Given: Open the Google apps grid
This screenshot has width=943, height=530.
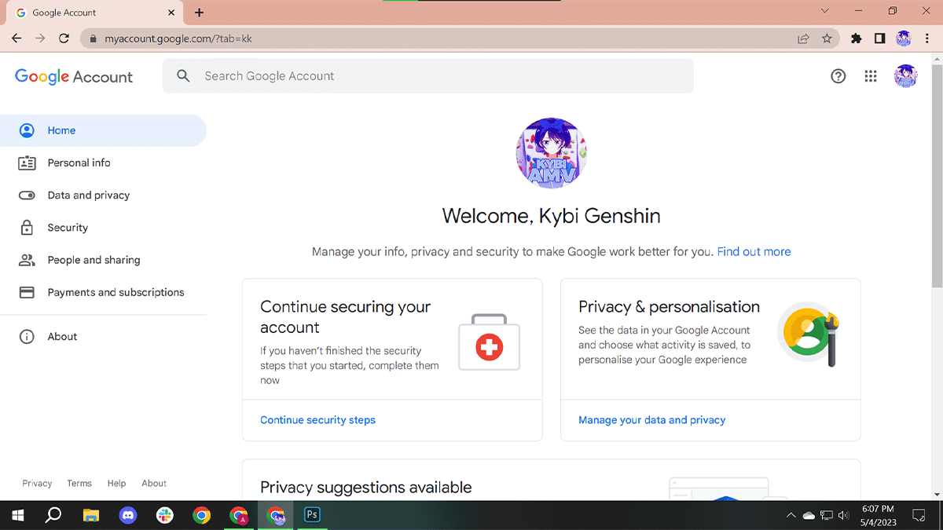Looking at the screenshot, I should tap(871, 76).
